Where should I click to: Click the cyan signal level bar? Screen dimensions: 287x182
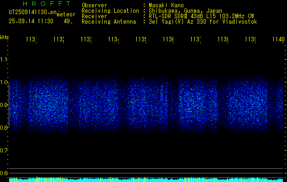146,180
